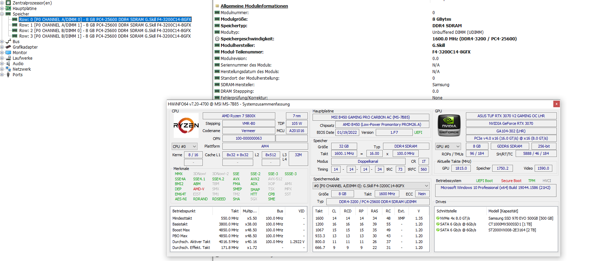This screenshot has width=592, height=261.
Task: Click the AMD B450 chipset field
Action: pos(382,124)
